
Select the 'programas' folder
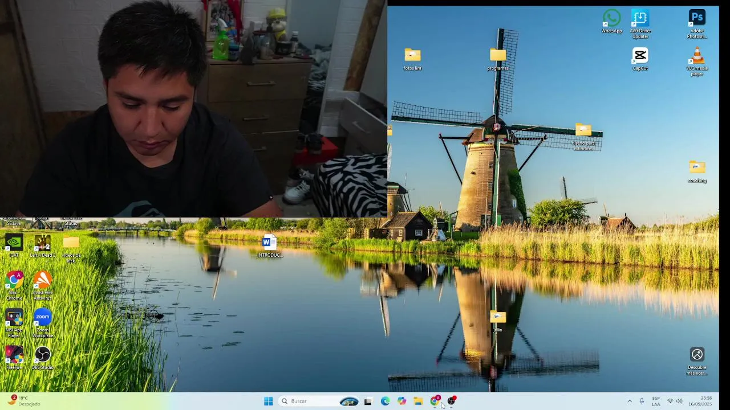pyautogui.click(x=497, y=59)
